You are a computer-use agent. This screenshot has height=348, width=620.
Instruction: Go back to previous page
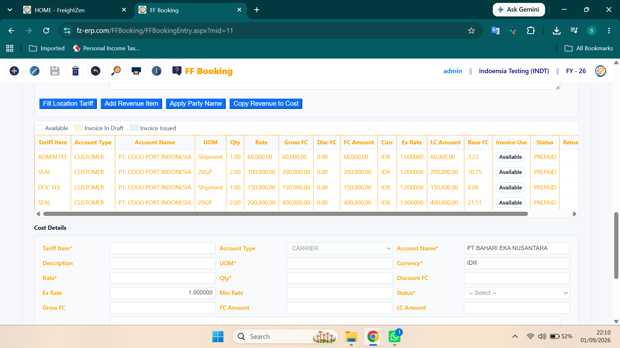[x=11, y=31]
